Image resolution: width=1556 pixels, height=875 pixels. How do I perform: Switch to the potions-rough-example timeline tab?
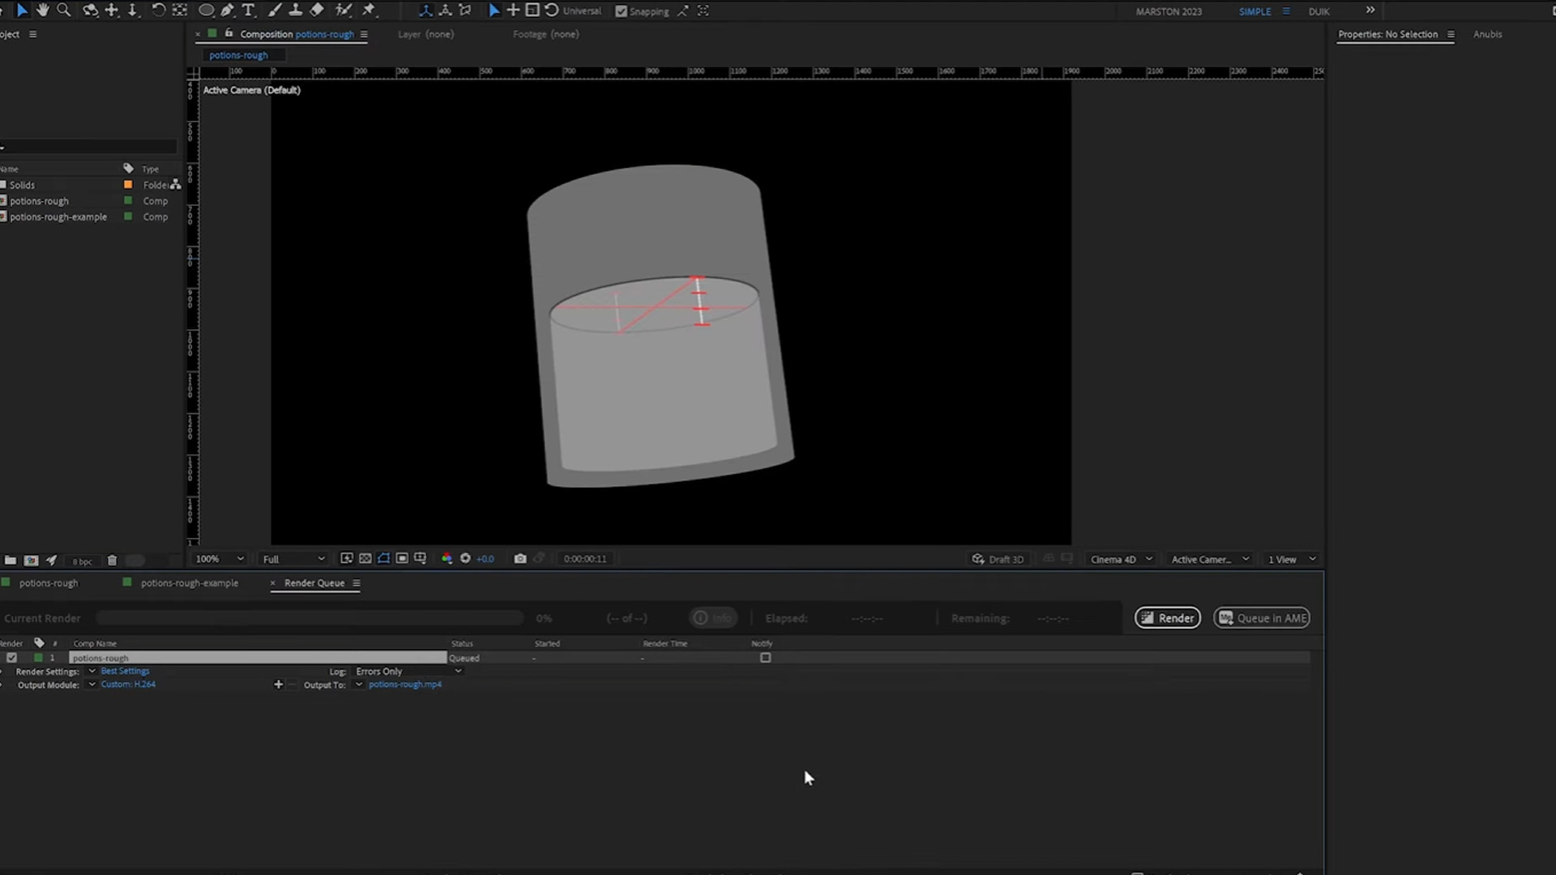[x=189, y=583]
